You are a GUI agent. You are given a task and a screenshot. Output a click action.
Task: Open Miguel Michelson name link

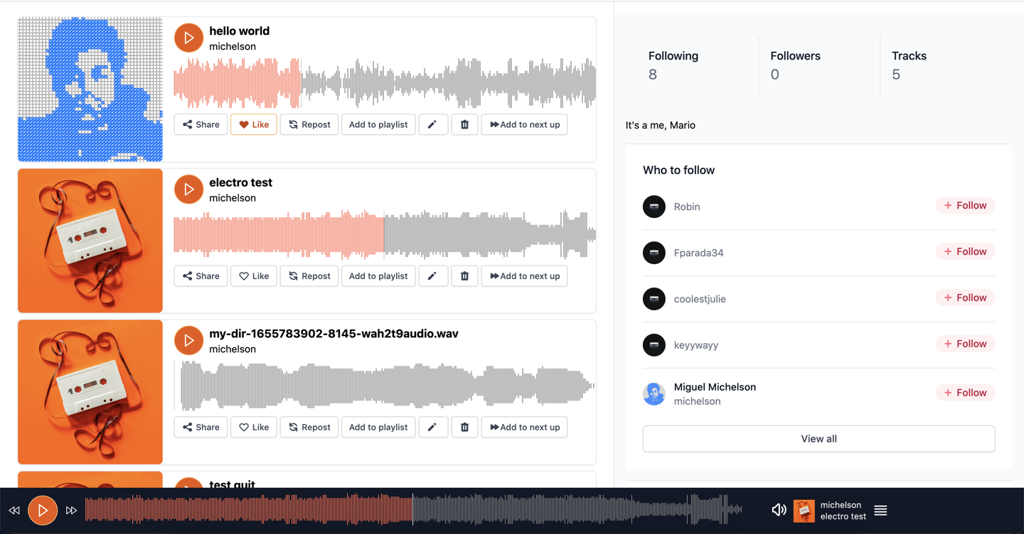715,387
